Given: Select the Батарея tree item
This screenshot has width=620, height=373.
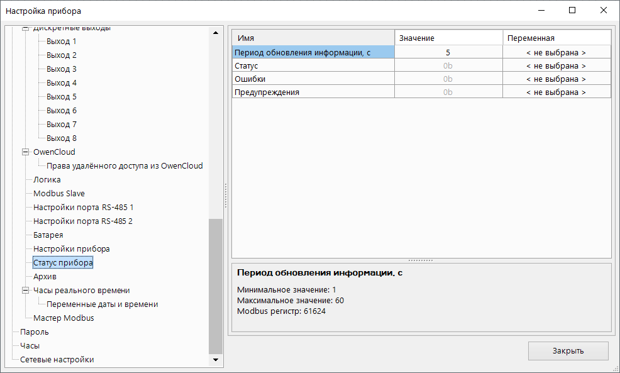Looking at the screenshot, I should coord(48,235).
